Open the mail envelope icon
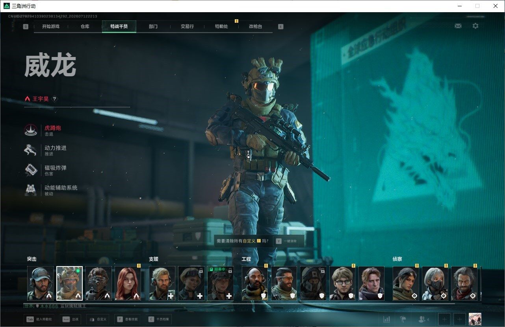Screen dimensions: 505x327 pos(458,26)
